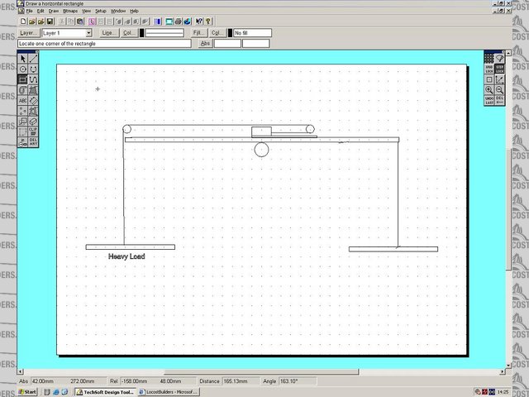This screenshot has width=529, height=397.
Task: Select the arrow pointer tool
Action: click(22, 59)
